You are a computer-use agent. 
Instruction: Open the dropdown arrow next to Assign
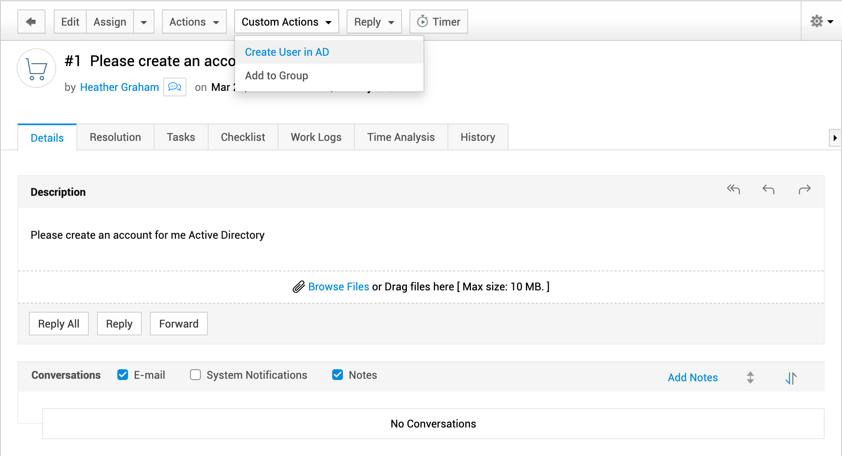(x=143, y=22)
